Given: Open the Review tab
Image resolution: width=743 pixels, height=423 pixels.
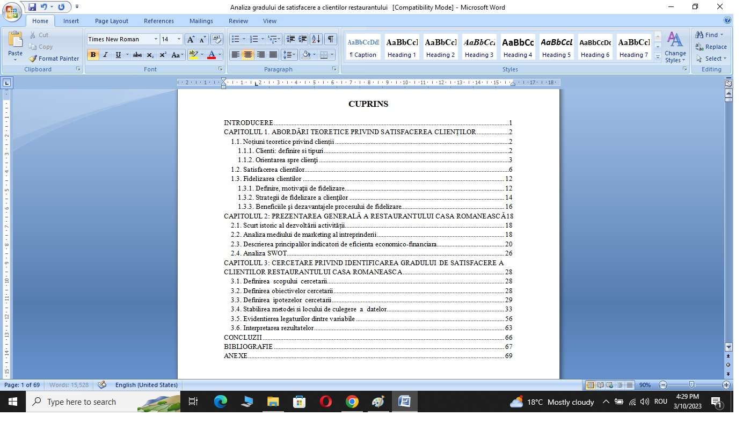Looking at the screenshot, I should pyautogui.click(x=238, y=21).
